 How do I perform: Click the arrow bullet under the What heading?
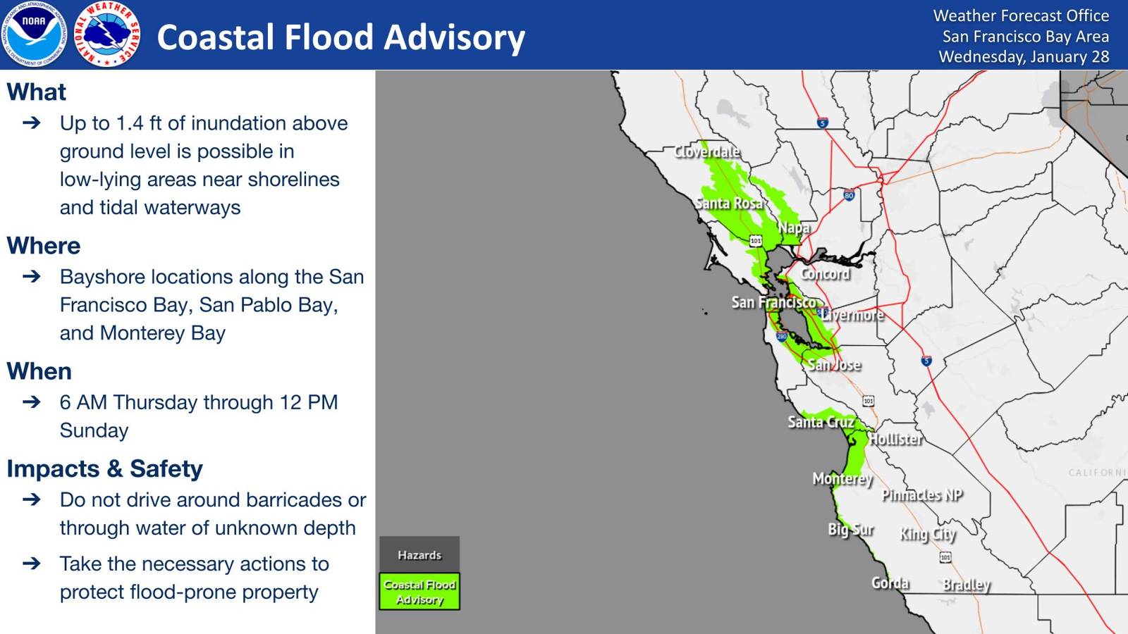pos(32,123)
